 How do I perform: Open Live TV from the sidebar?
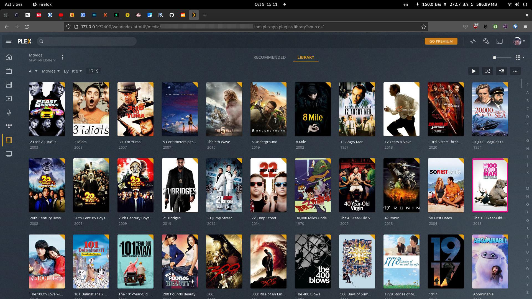pyautogui.click(x=9, y=71)
